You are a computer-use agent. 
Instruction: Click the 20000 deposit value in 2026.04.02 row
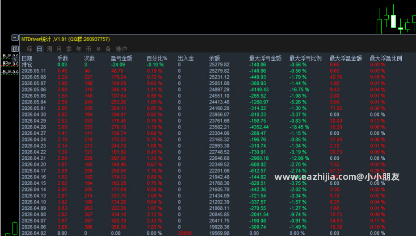[x=185, y=233]
